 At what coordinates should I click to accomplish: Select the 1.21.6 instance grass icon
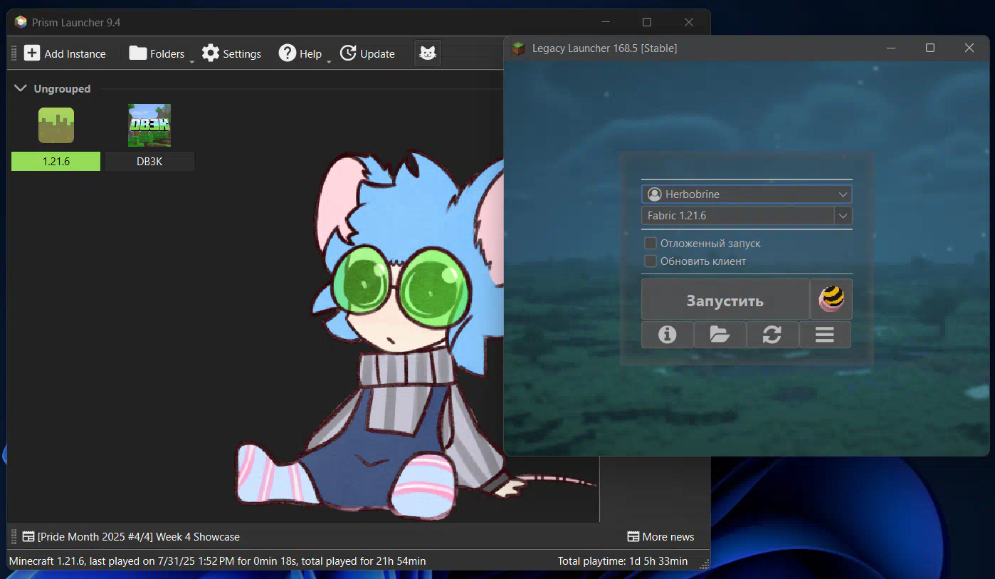pos(56,125)
